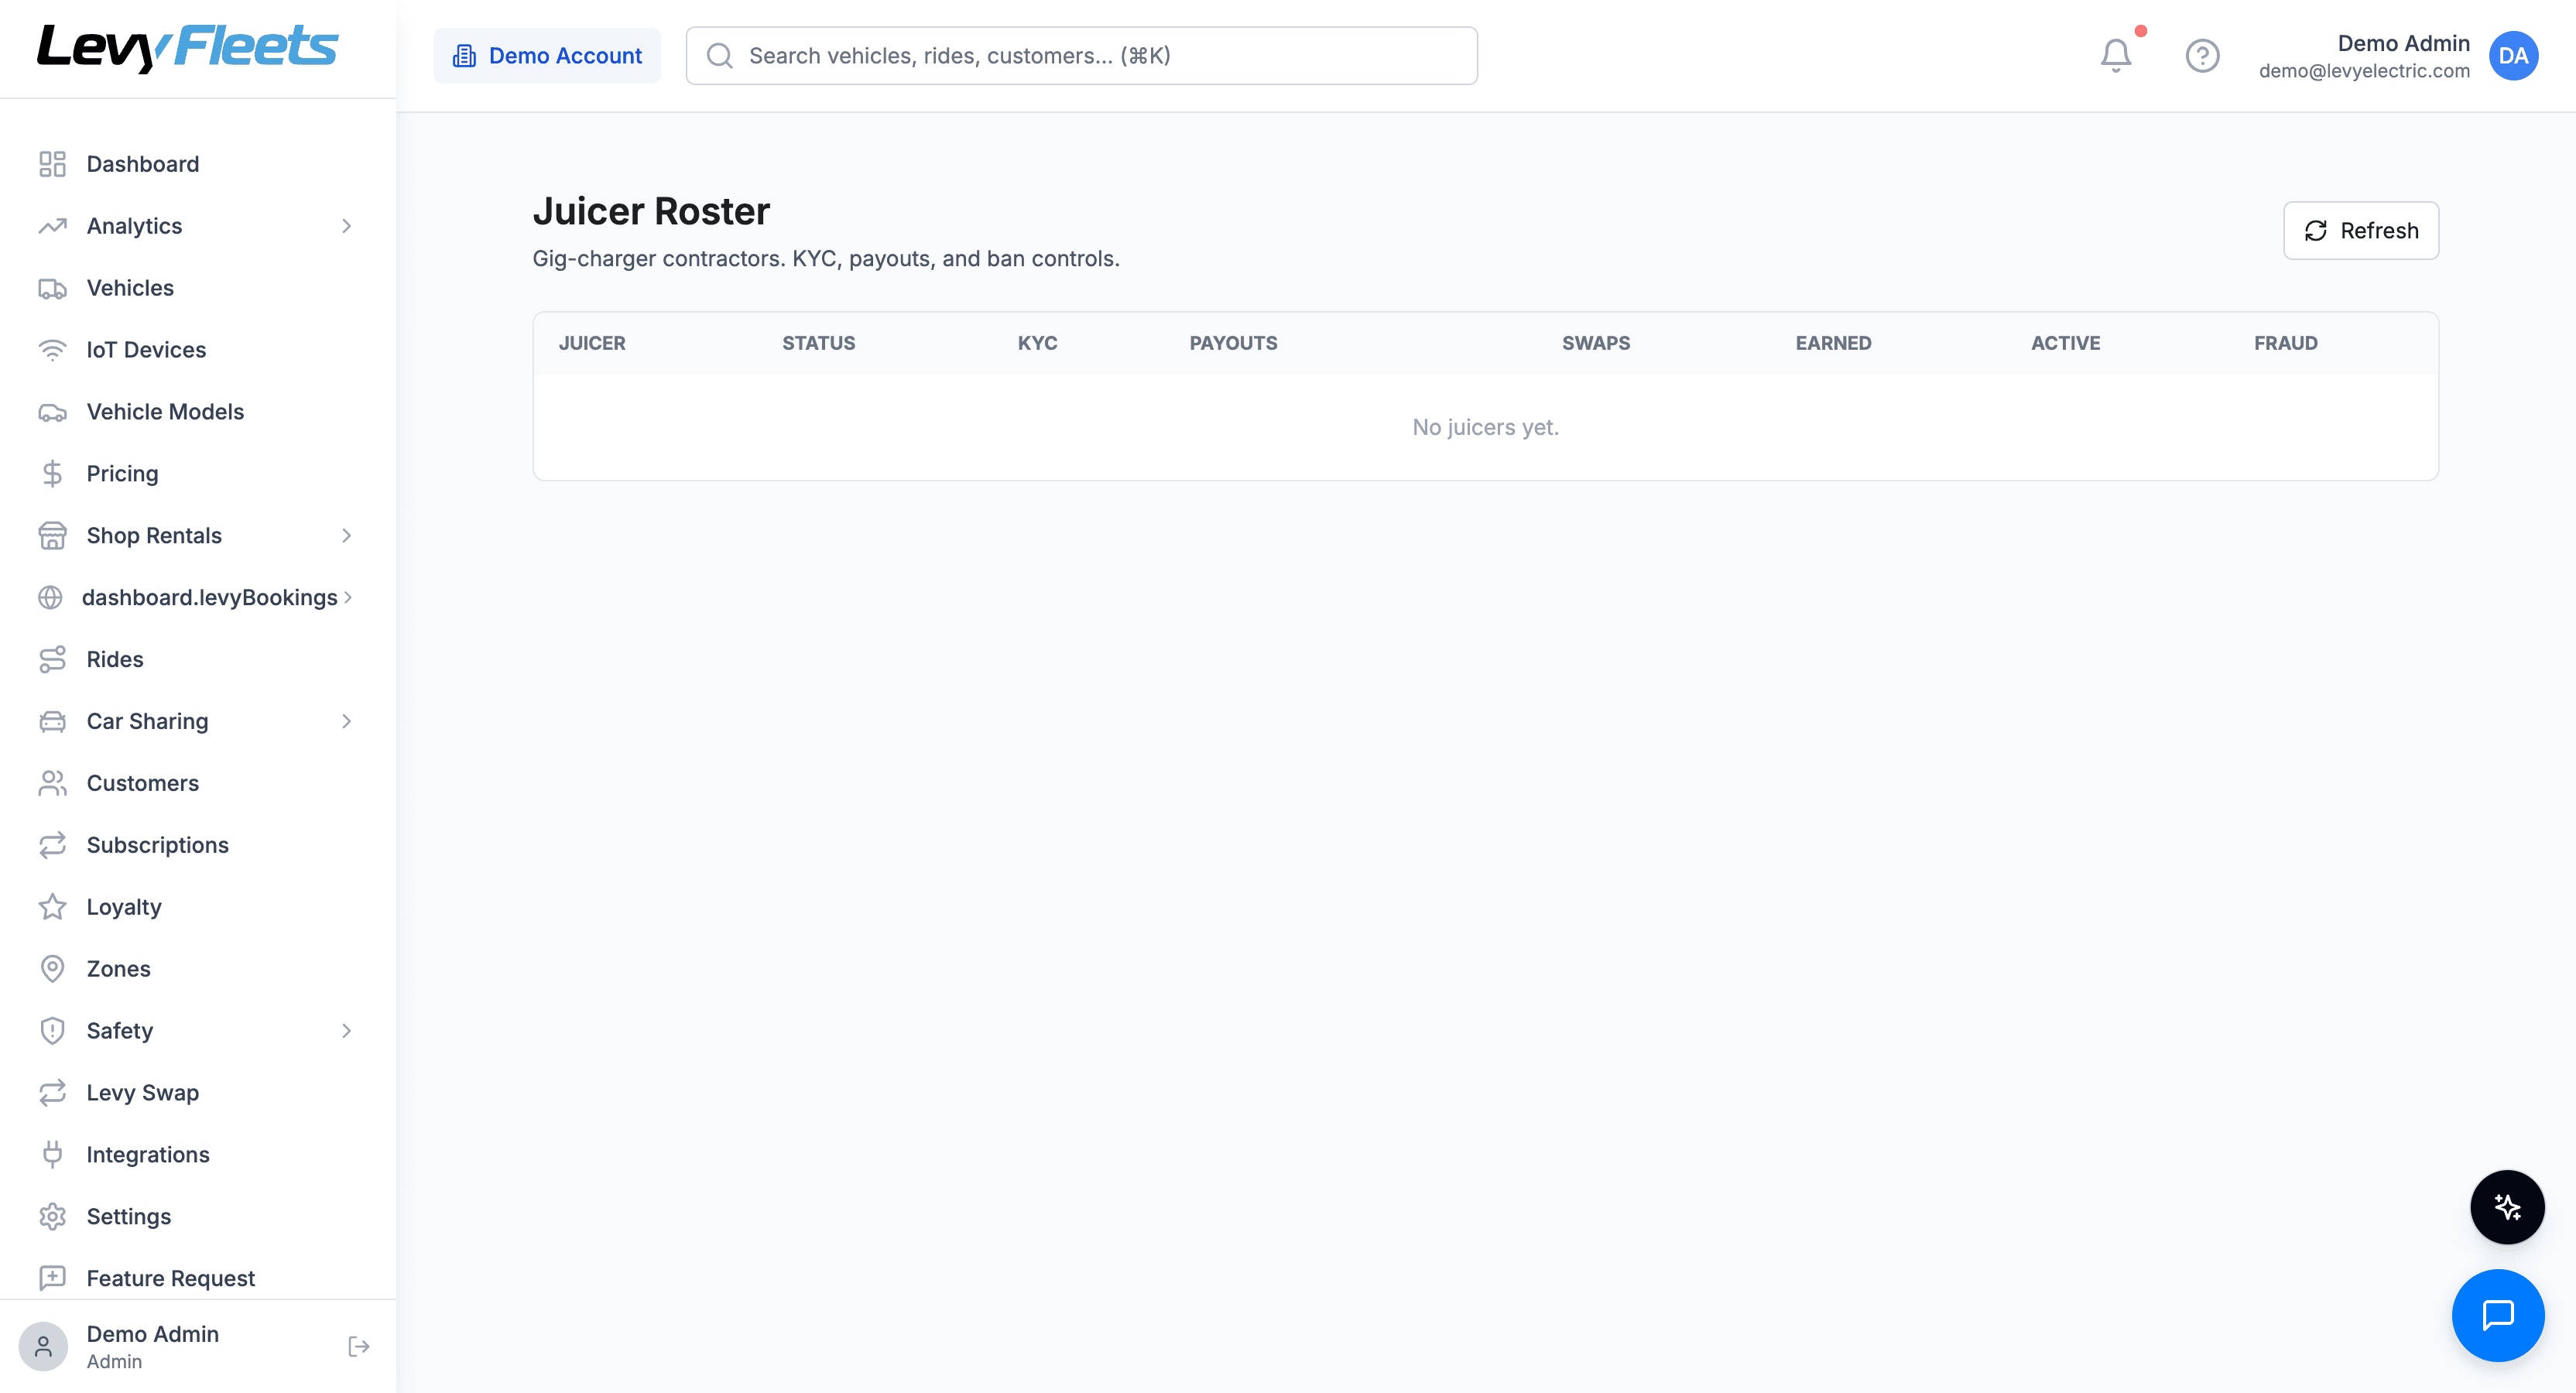Click the Dashboard grid icon
This screenshot has height=1393, width=2576.
(52, 164)
